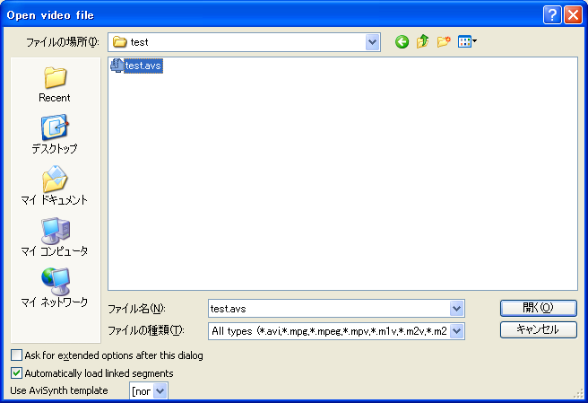Select the test.avs file
This screenshot has height=403, width=588.
coord(143,66)
